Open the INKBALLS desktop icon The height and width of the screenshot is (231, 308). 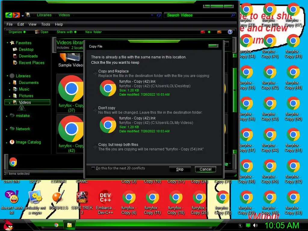pyautogui.click(x=59, y=200)
